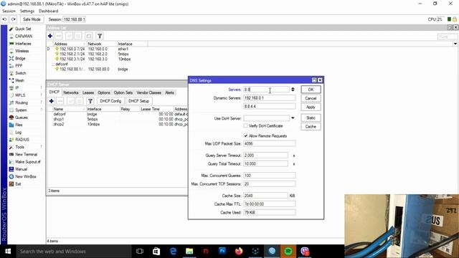Click Make Supout.rif
The height and width of the screenshot is (258, 459).
point(27,162)
